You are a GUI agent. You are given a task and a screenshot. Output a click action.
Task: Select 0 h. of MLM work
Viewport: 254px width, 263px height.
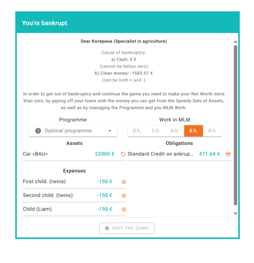pyautogui.click(x=137, y=131)
